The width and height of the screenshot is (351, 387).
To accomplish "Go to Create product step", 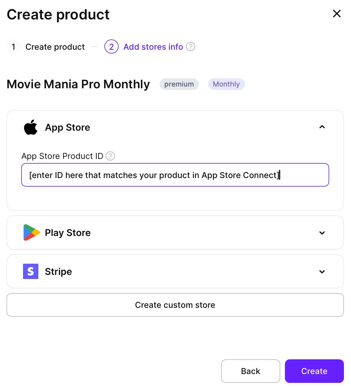I will click(55, 47).
